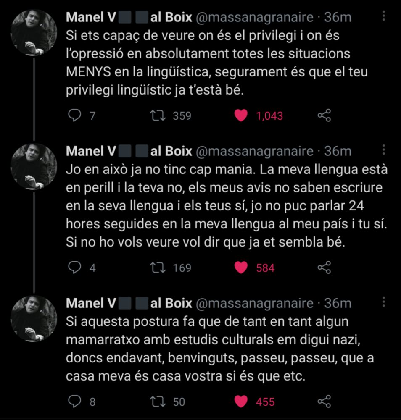Reply to the tweet with 7 replies
Viewport: 401px width, 420px height.
pyautogui.click(x=74, y=116)
